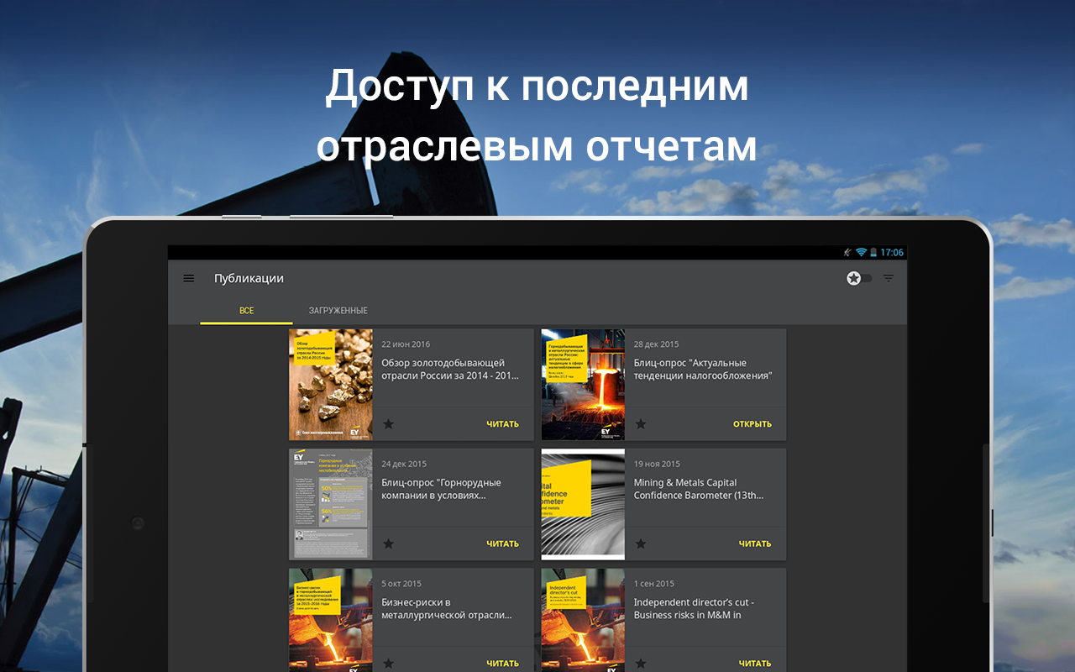Select the title Блиц-опрос Актуальные тенденции налогообложения

703,370
